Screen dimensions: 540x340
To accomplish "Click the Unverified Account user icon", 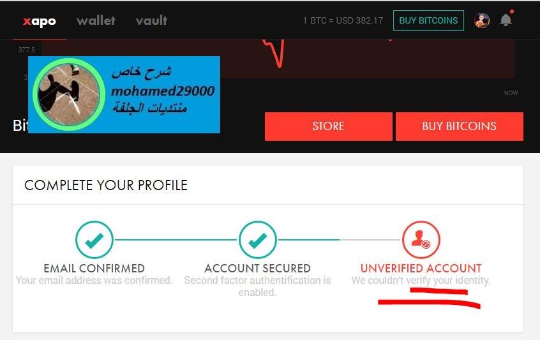I will (x=421, y=240).
